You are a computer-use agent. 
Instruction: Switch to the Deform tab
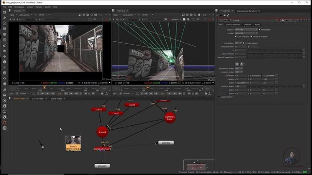[247, 25]
